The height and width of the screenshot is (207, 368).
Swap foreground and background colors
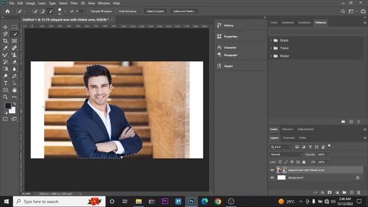[14, 103]
